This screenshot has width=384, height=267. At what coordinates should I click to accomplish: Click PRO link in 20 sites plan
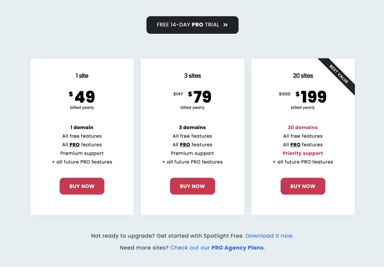[x=295, y=145]
